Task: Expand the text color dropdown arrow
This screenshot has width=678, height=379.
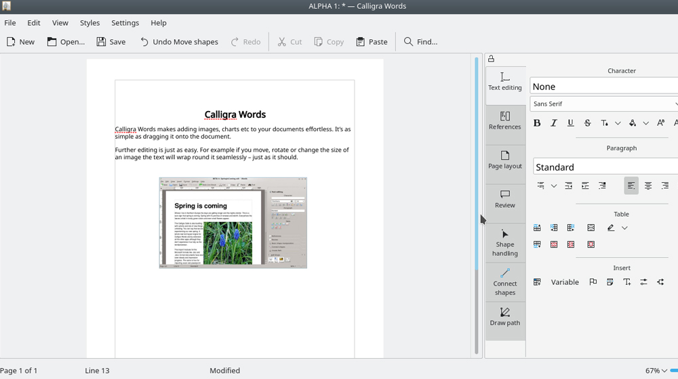Action: tap(618, 123)
